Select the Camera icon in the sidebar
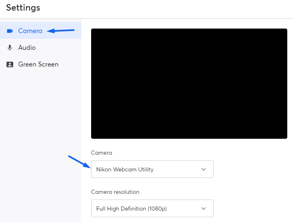Screen dimensions: 293x222 10,31
